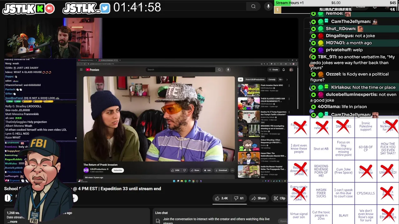Click the Kick logo next to JSTLK

point(40,9)
